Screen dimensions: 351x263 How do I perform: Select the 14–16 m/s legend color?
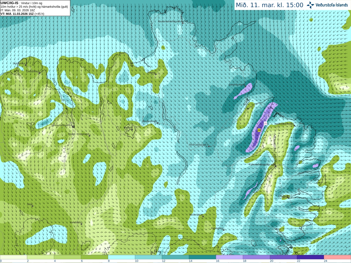(202, 257)
